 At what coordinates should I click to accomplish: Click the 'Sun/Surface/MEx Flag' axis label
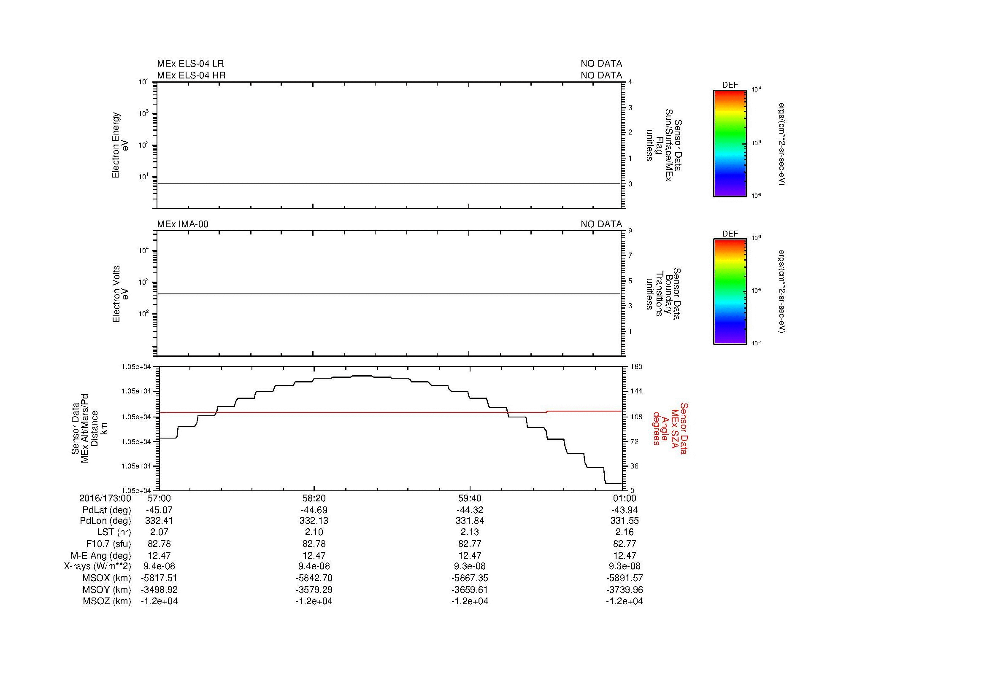coord(665,145)
